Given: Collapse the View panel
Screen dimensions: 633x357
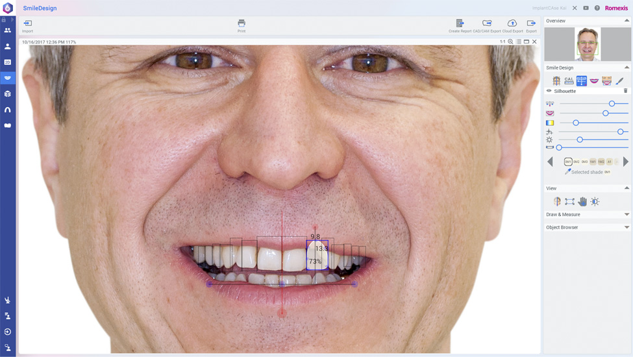Looking at the screenshot, I should coord(627,188).
